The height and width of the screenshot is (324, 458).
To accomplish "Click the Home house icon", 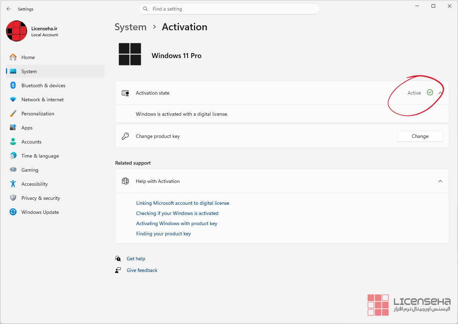I will (x=13, y=57).
